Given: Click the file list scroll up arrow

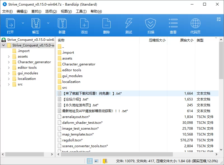Looking at the screenshot, I should [x=221, y=39].
